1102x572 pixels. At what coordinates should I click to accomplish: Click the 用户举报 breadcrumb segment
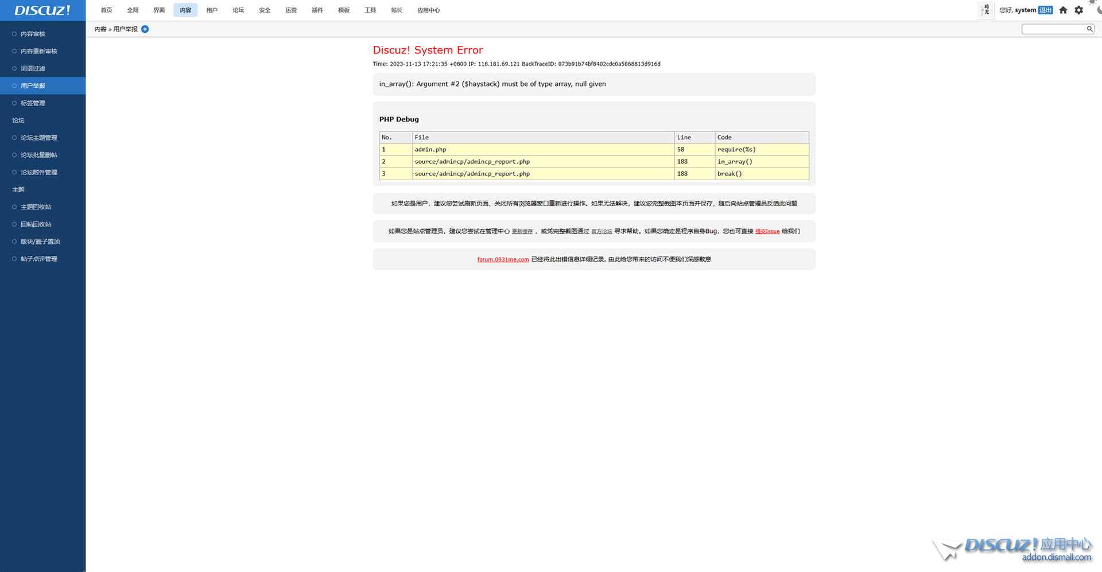pos(125,29)
